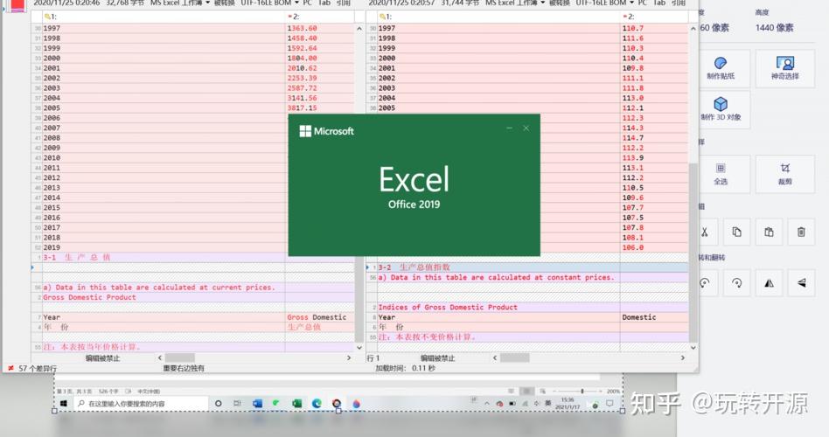This screenshot has width=829, height=437.
Task: Click the left pane vertical scrollbar up arrow
Action: coord(359,29)
